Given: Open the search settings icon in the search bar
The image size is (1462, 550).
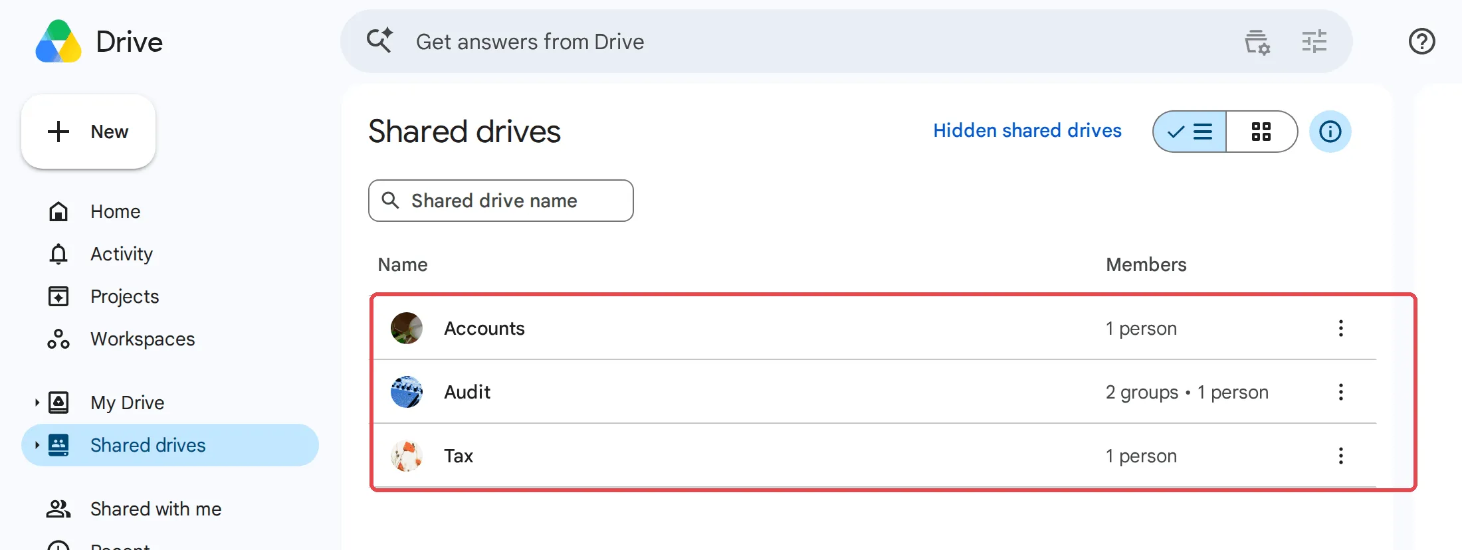Looking at the screenshot, I should click(x=1257, y=42).
